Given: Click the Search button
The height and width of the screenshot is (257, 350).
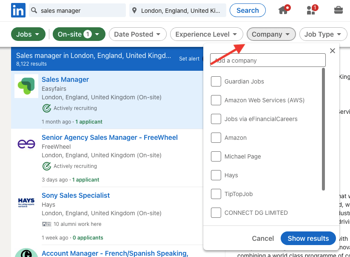Looking at the screenshot, I should [x=248, y=10].
